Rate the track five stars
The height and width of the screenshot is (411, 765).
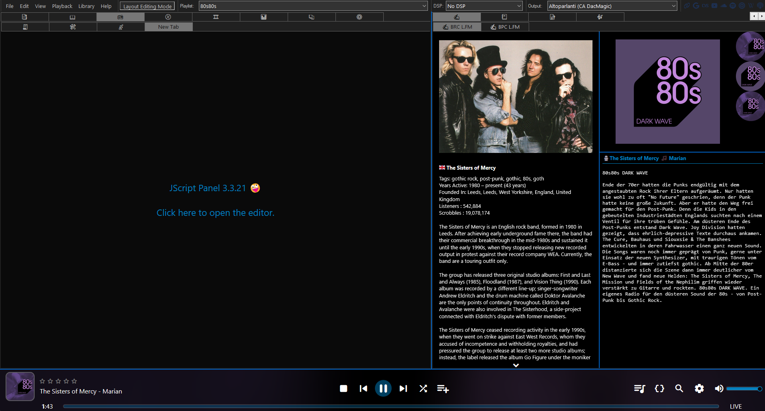[74, 381]
